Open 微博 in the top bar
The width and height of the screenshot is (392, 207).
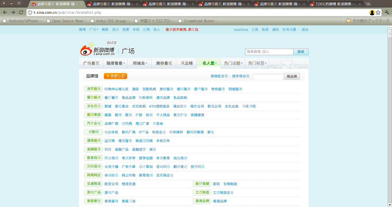point(82,30)
